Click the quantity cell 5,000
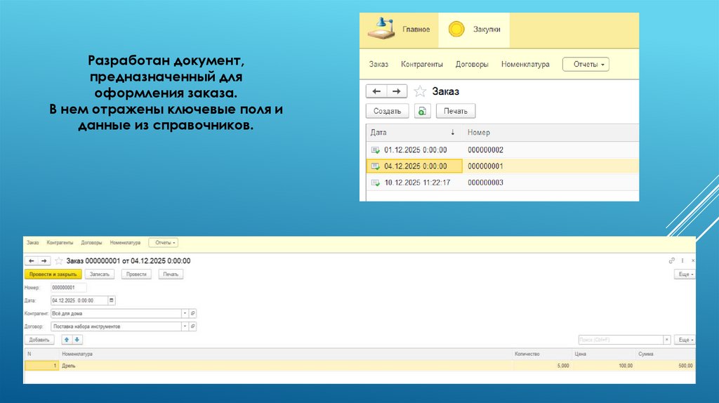The image size is (719, 403). (x=542, y=366)
